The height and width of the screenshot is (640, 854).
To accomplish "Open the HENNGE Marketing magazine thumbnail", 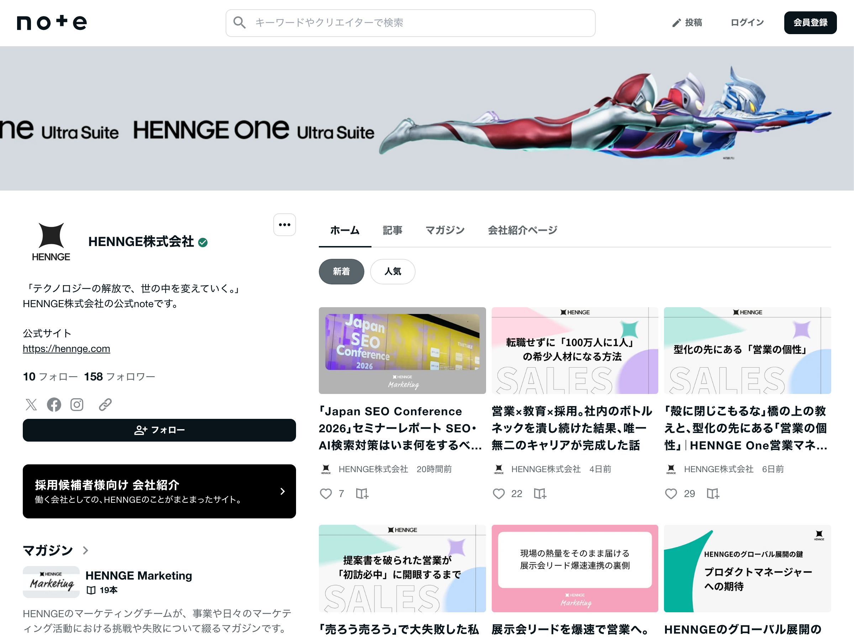I will click(51, 582).
